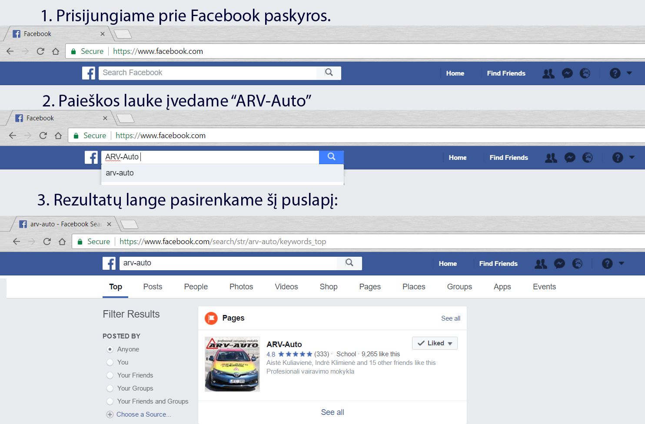Switch to the People search tab

click(196, 287)
